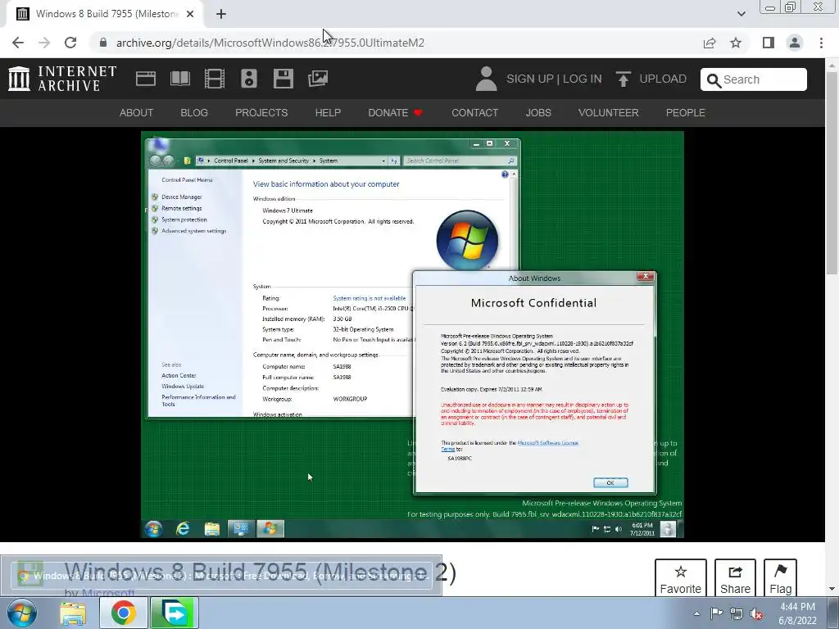Click the site lock icon in address bar
This screenshot has height=629, width=839.
(x=103, y=43)
